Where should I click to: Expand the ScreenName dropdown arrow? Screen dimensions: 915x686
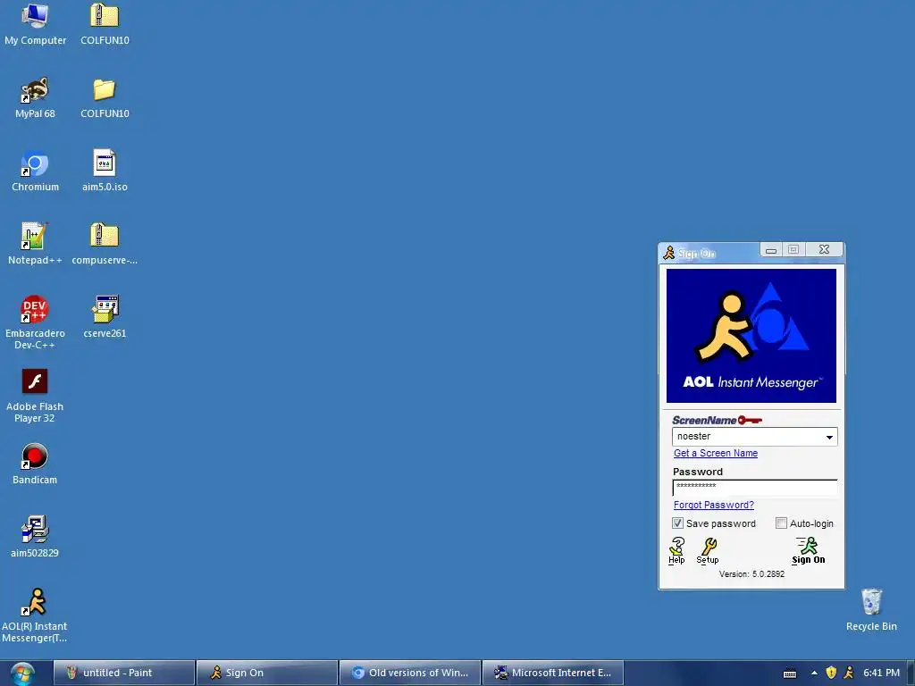point(829,437)
